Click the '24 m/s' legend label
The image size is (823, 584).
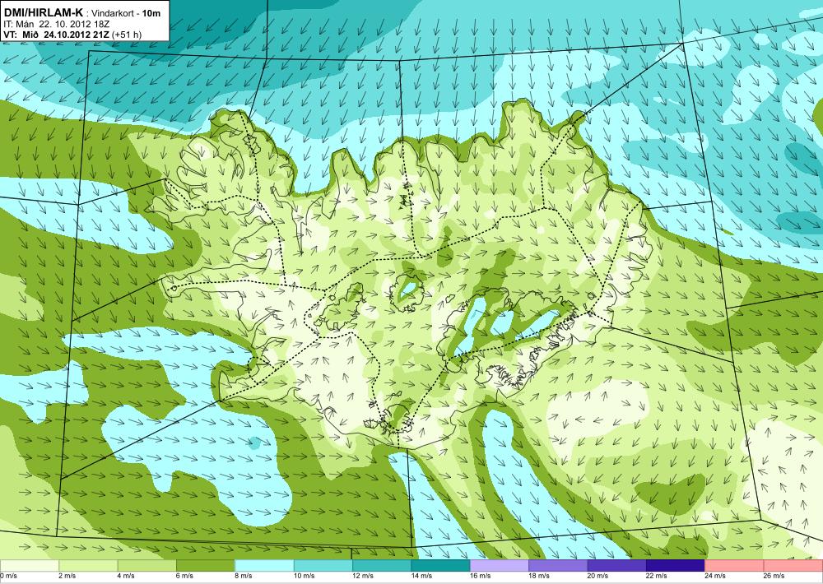[x=716, y=576]
